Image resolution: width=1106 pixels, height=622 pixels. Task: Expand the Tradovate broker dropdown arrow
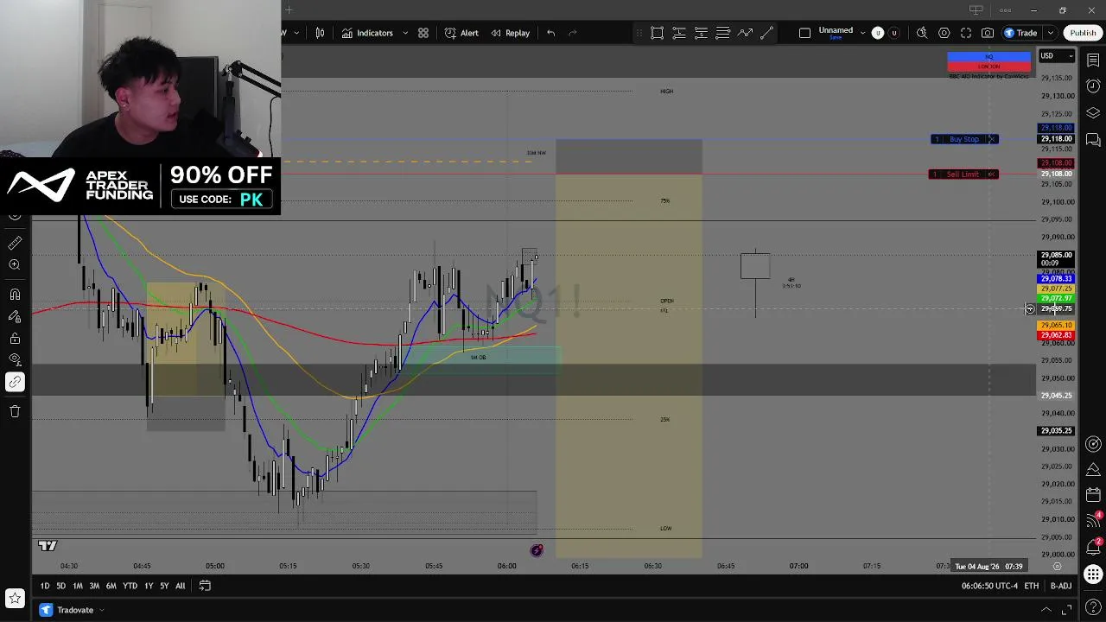[x=101, y=610]
